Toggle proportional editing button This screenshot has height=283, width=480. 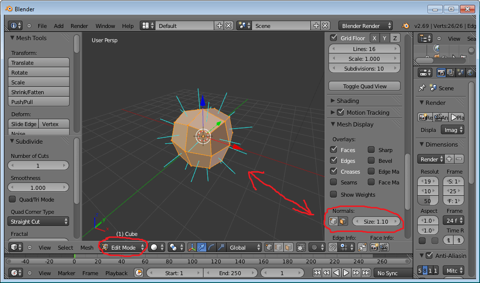317,248
